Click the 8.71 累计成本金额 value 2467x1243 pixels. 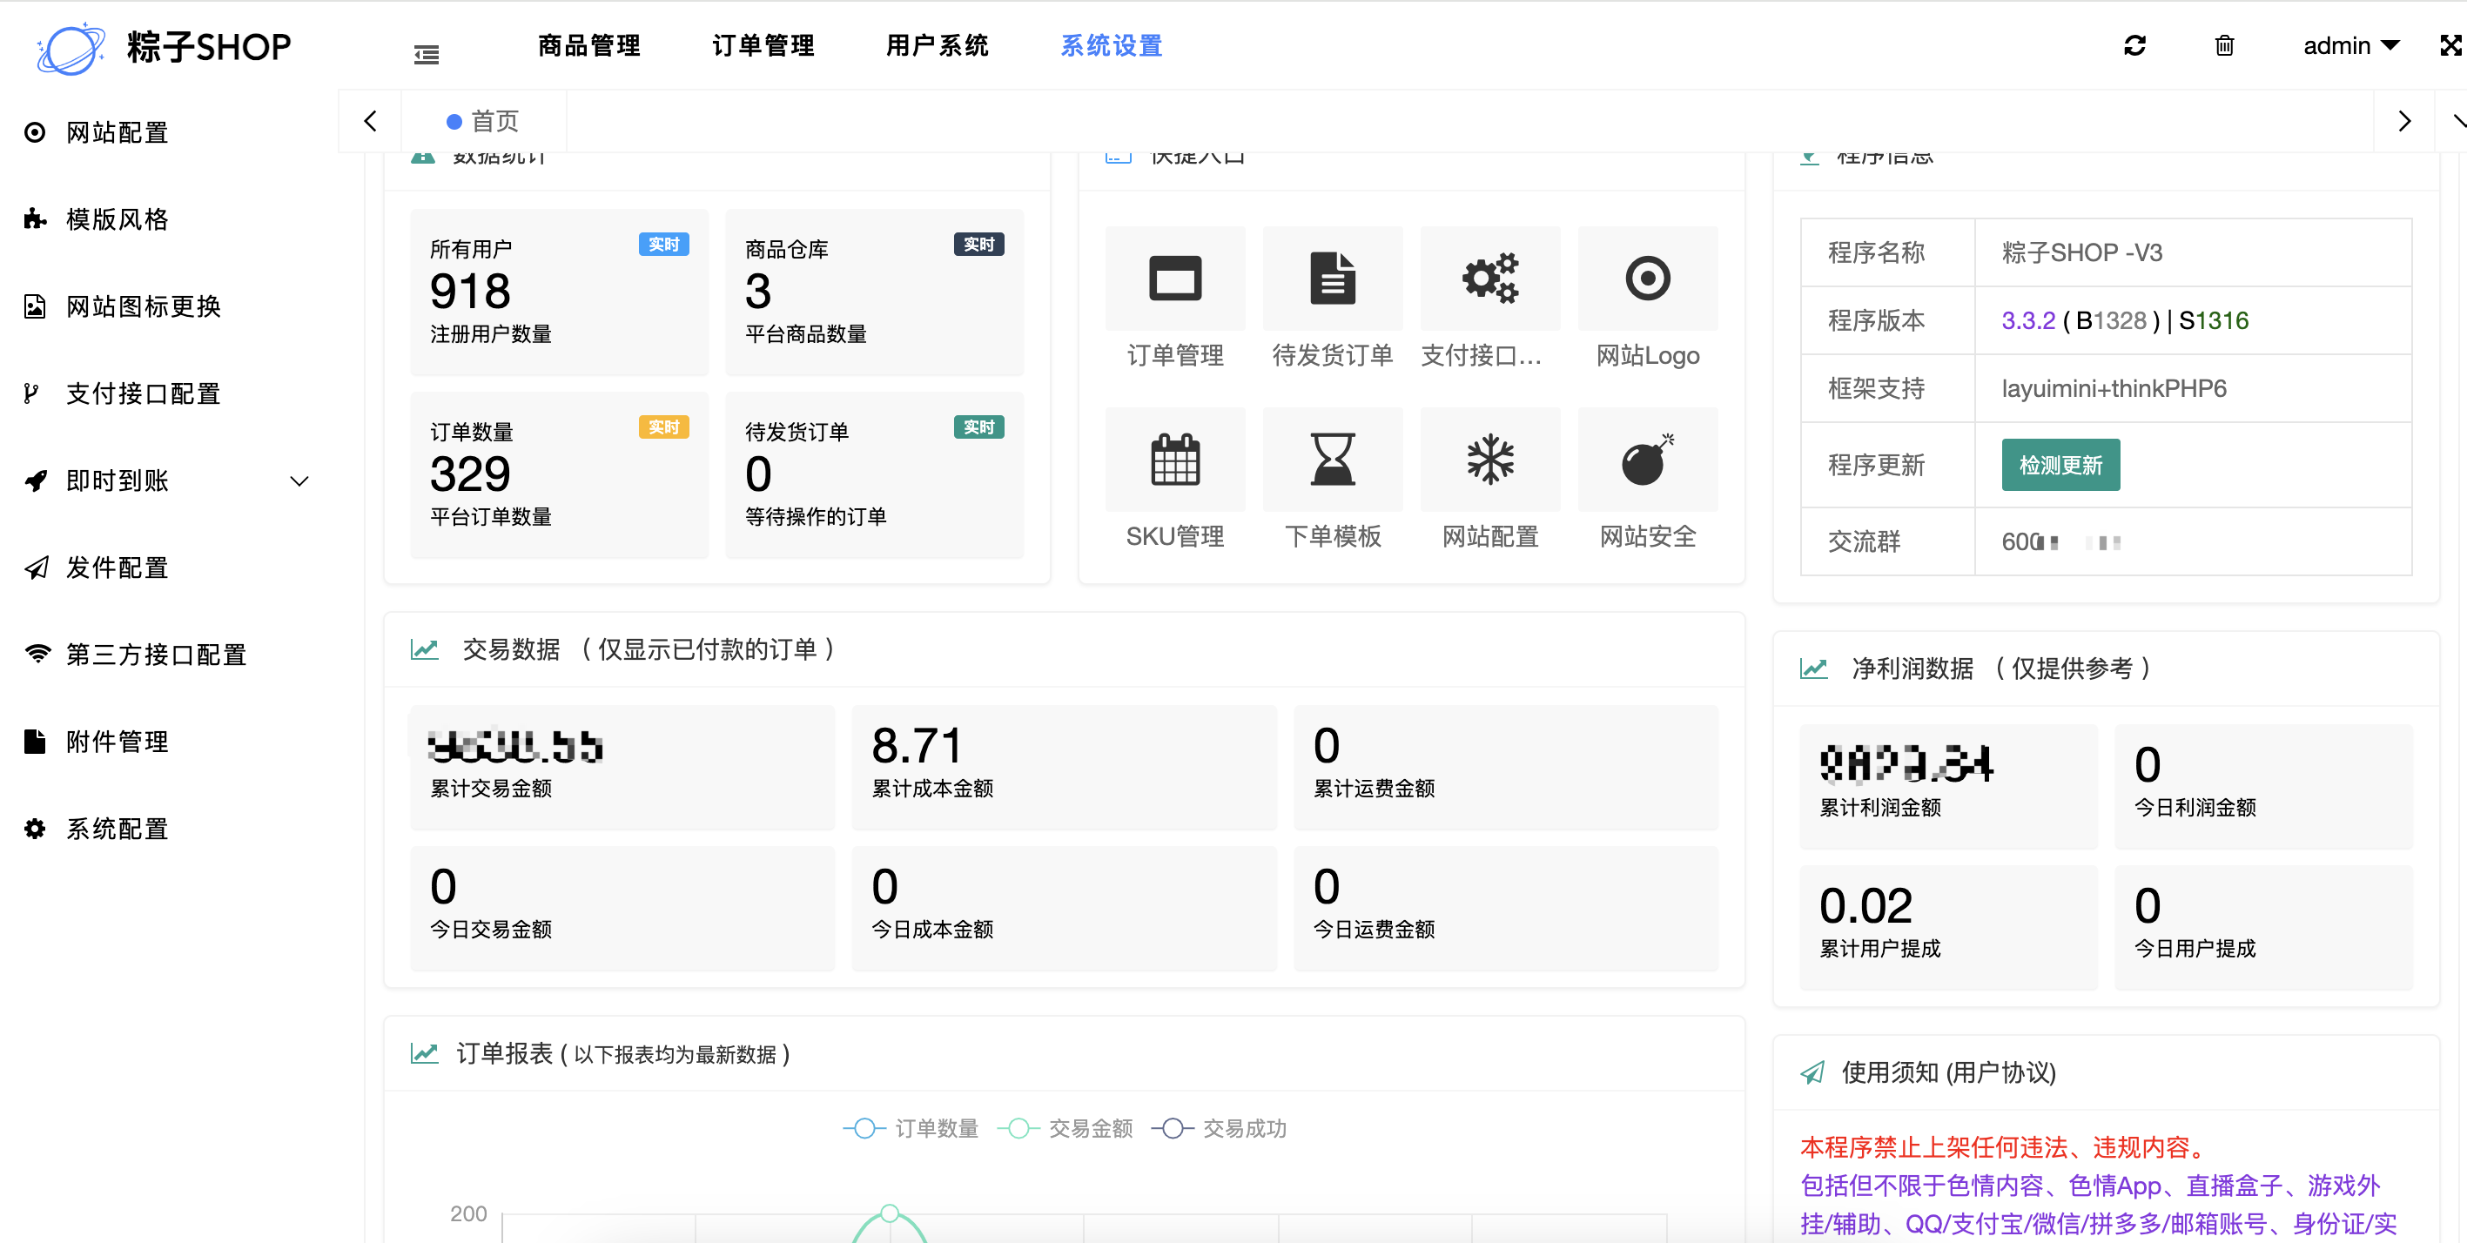pyautogui.click(x=917, y=746)
